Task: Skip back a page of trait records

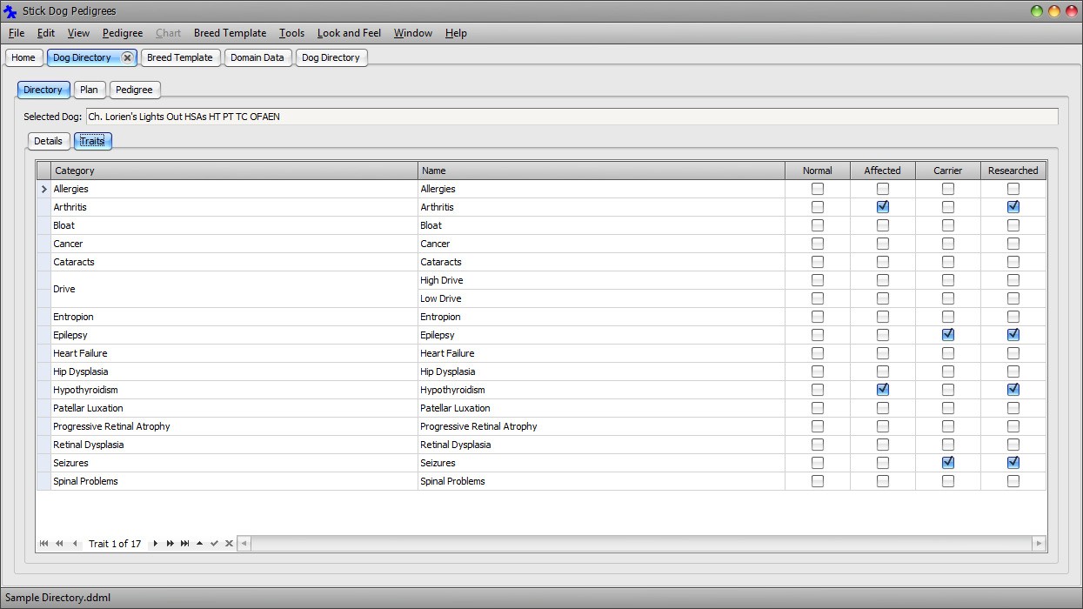Action: point(59,543)
